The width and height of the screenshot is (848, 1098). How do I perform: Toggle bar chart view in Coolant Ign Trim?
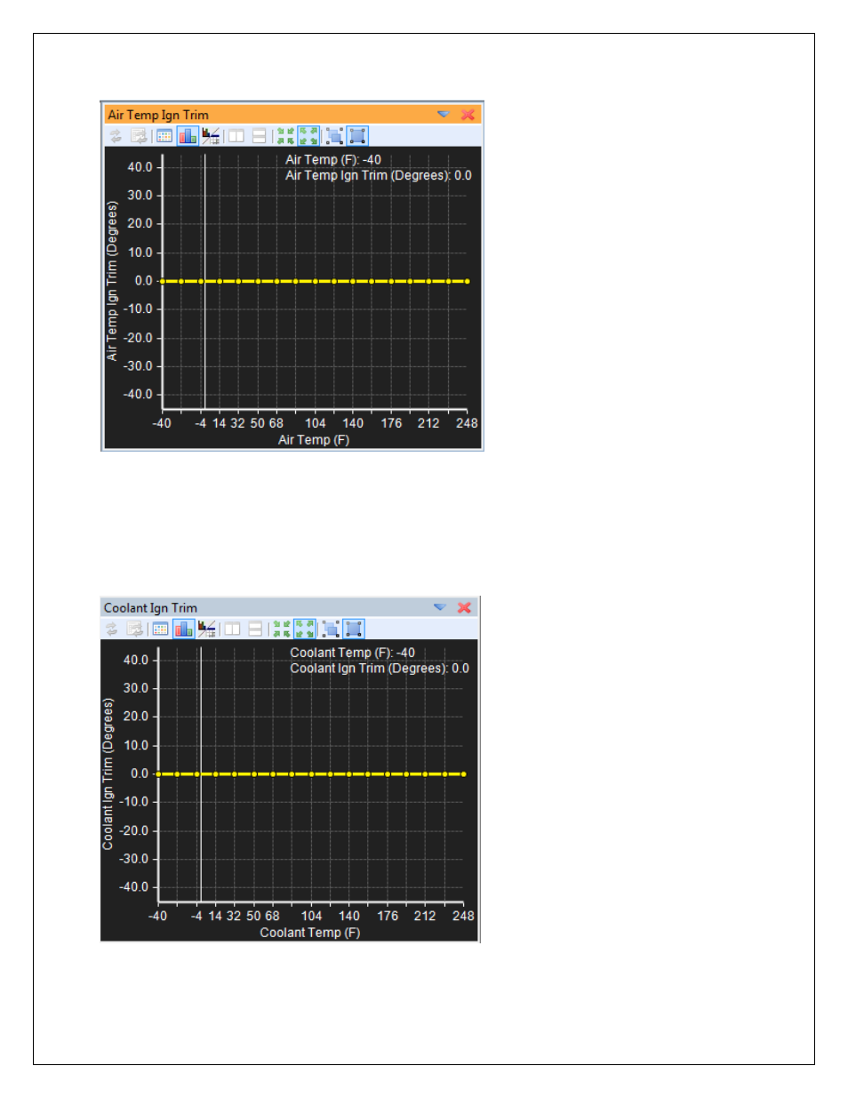tap(184, 629)
